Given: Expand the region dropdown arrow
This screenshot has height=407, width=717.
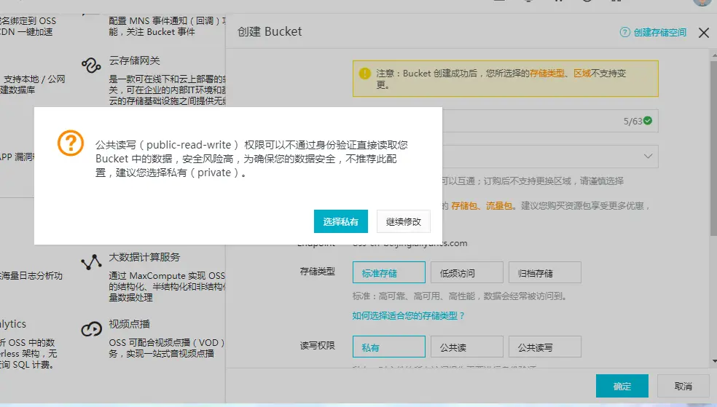Looking at the screenshot, I should pyautogui.click(x=648, y=157).
